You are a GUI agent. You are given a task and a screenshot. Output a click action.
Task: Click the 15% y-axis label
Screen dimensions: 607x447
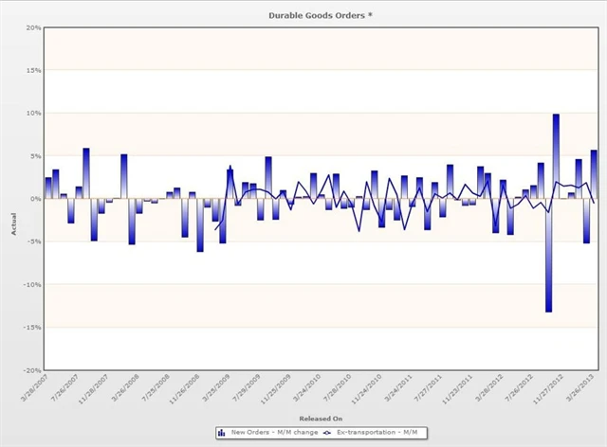pos(32,70)
